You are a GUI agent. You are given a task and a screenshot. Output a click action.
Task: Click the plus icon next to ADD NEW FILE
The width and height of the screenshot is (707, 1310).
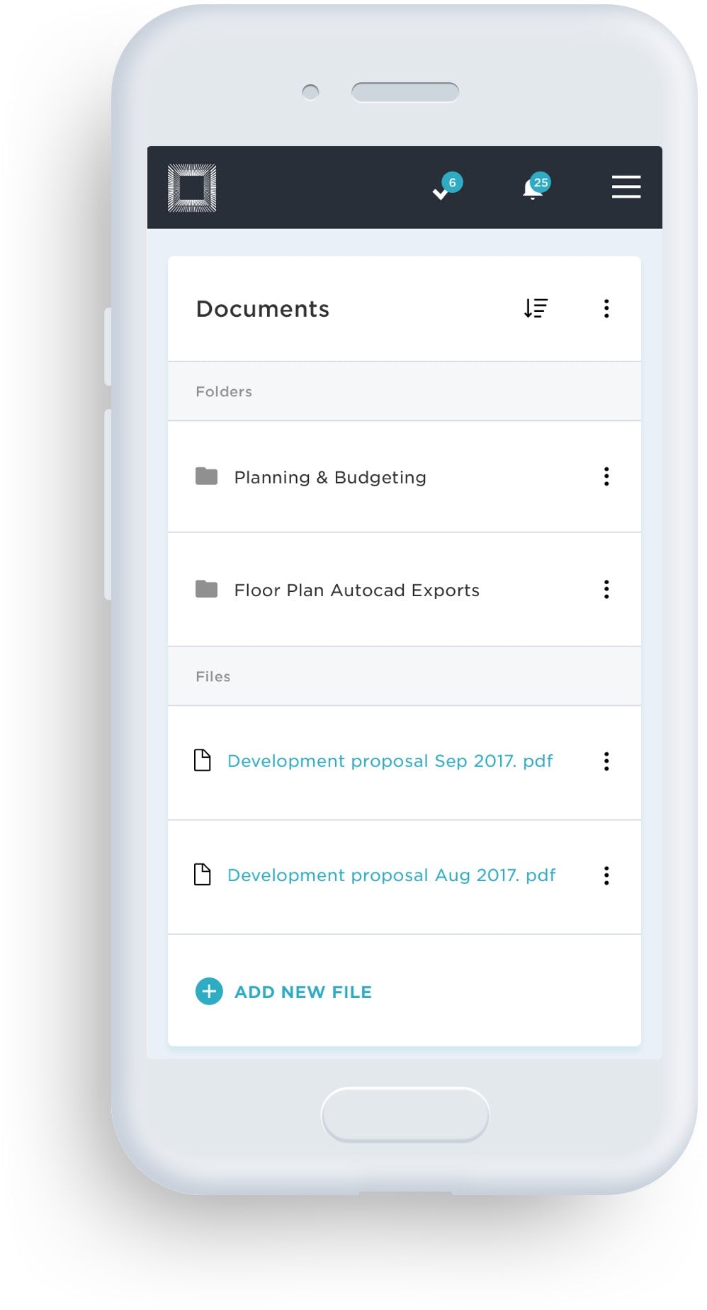[208, 992]
